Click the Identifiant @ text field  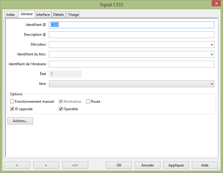[131, 25]
